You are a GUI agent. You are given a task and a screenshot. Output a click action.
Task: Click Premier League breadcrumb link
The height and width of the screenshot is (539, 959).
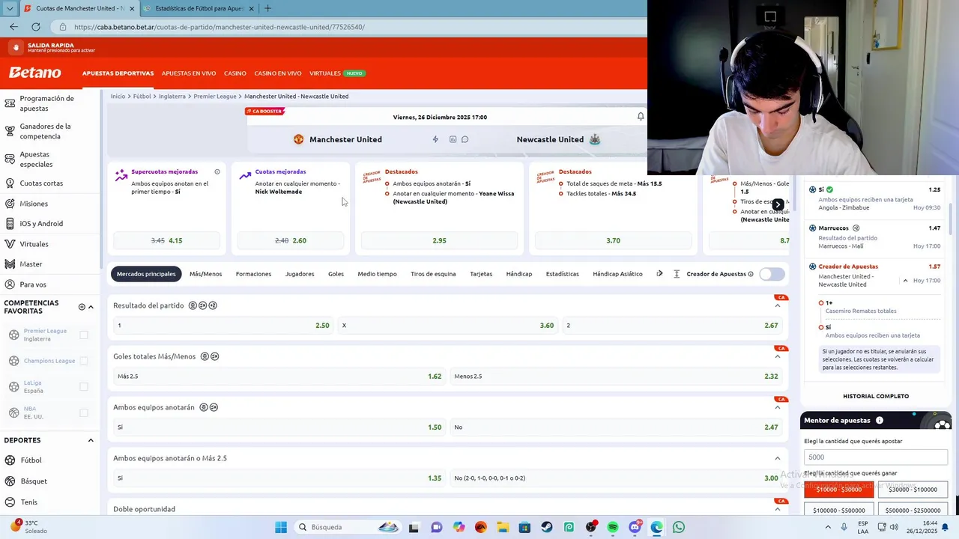(215, 97)
